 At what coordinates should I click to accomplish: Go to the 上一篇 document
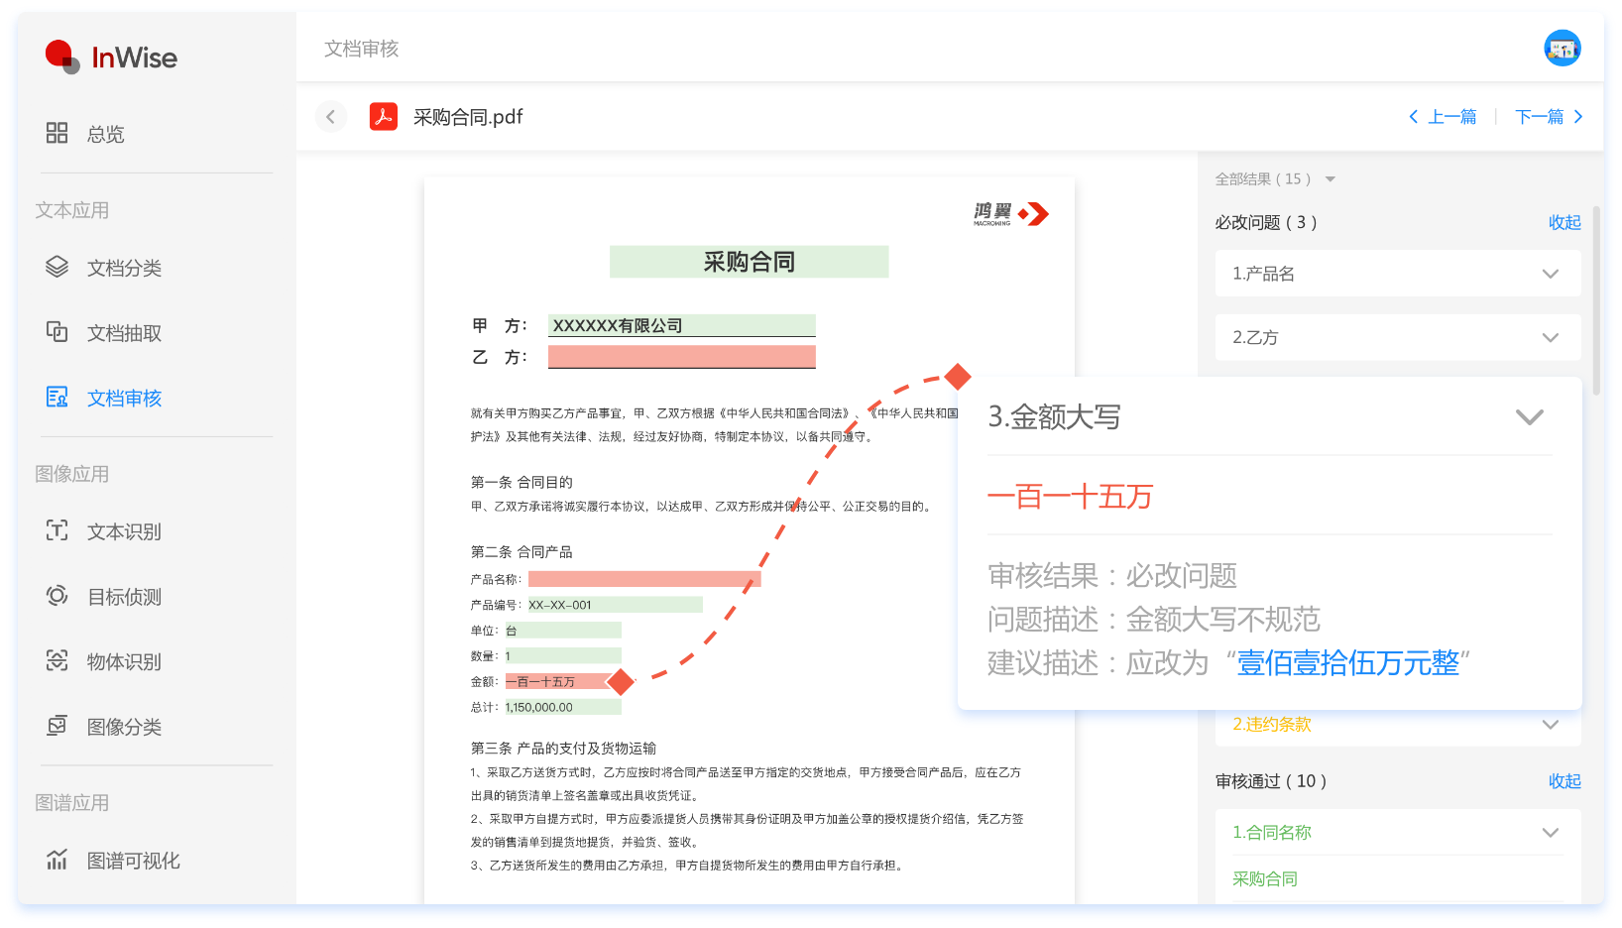coord(1443,117)
